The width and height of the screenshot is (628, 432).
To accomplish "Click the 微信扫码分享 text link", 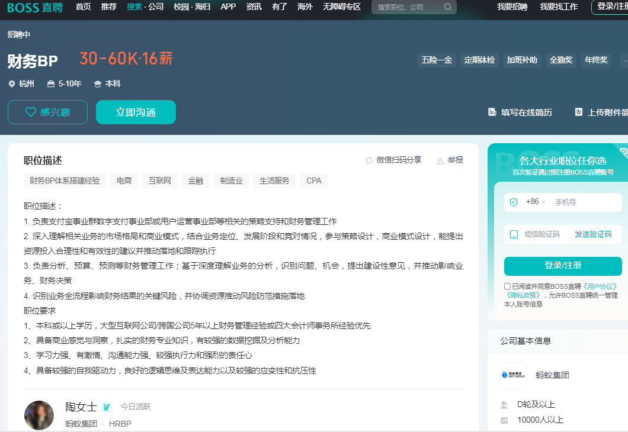I will point(399,160).
